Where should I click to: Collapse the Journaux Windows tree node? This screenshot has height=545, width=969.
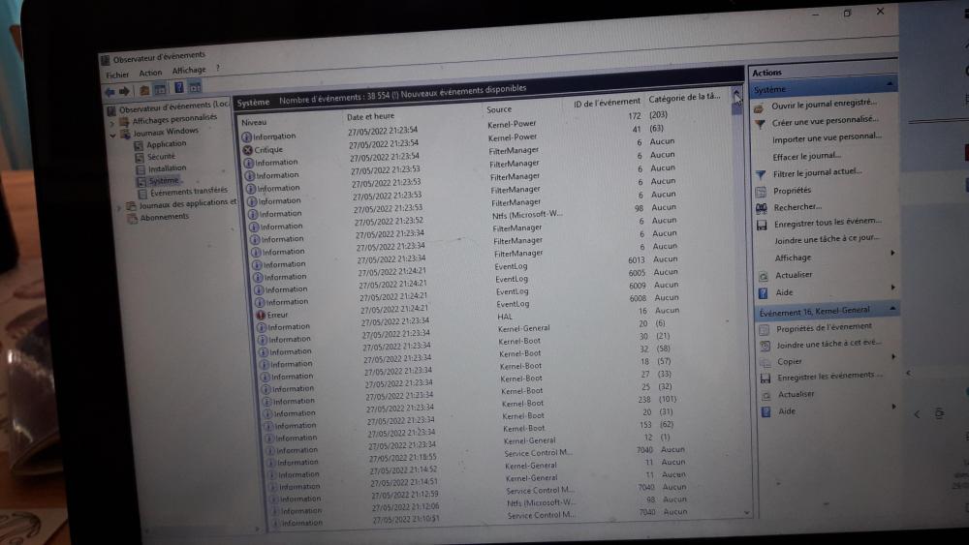coord(113,135)
